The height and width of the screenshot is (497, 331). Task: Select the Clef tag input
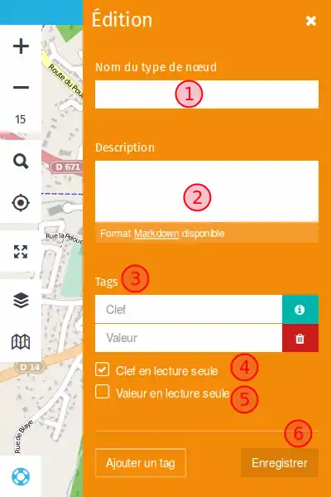click(x=189, y=309)
